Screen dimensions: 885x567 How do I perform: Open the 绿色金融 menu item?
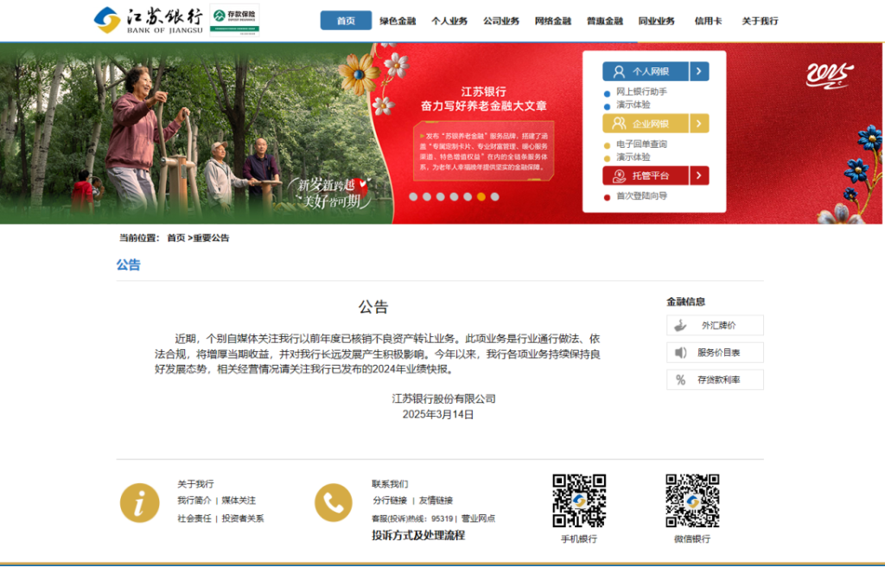click(398, 21)
